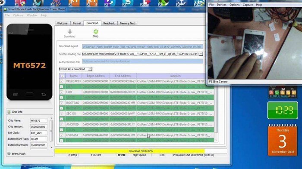302x169 pixels.
Task: Click the green Stop toolbar icon
Action: click(x=96, y=31)
